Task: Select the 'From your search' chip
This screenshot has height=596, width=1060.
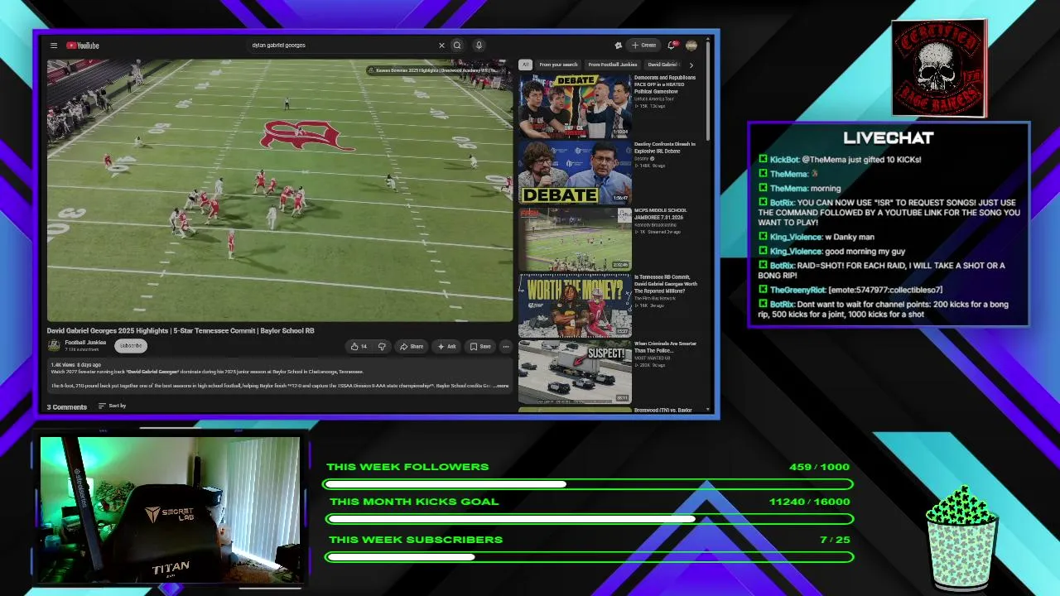Action: pos(558,65)
